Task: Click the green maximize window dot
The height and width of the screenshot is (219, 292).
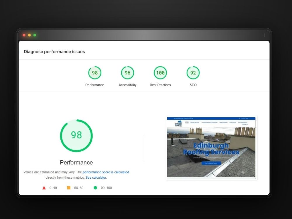Action: pyautogui.click(x=35, y=35)
